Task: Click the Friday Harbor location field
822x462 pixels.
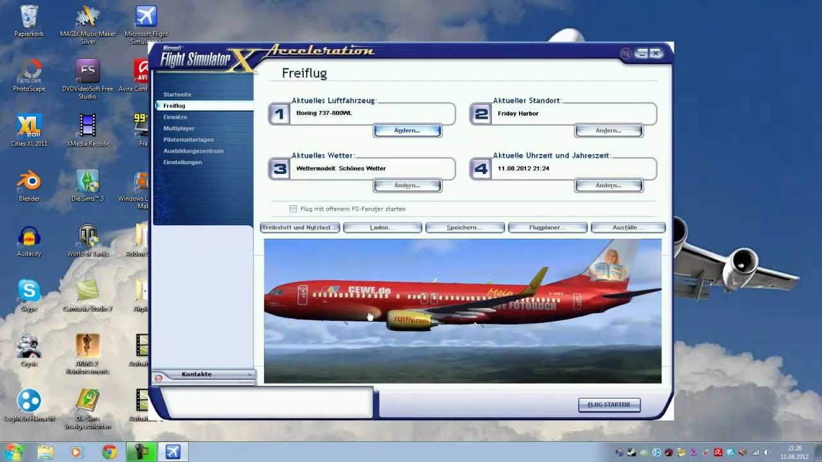Action: [x=575, y=114]
